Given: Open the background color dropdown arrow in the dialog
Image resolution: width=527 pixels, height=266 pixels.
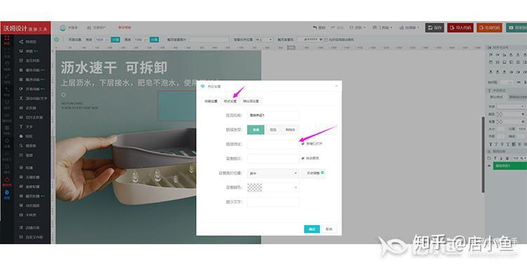Looking at the screenshot, I should click(296, 188).
